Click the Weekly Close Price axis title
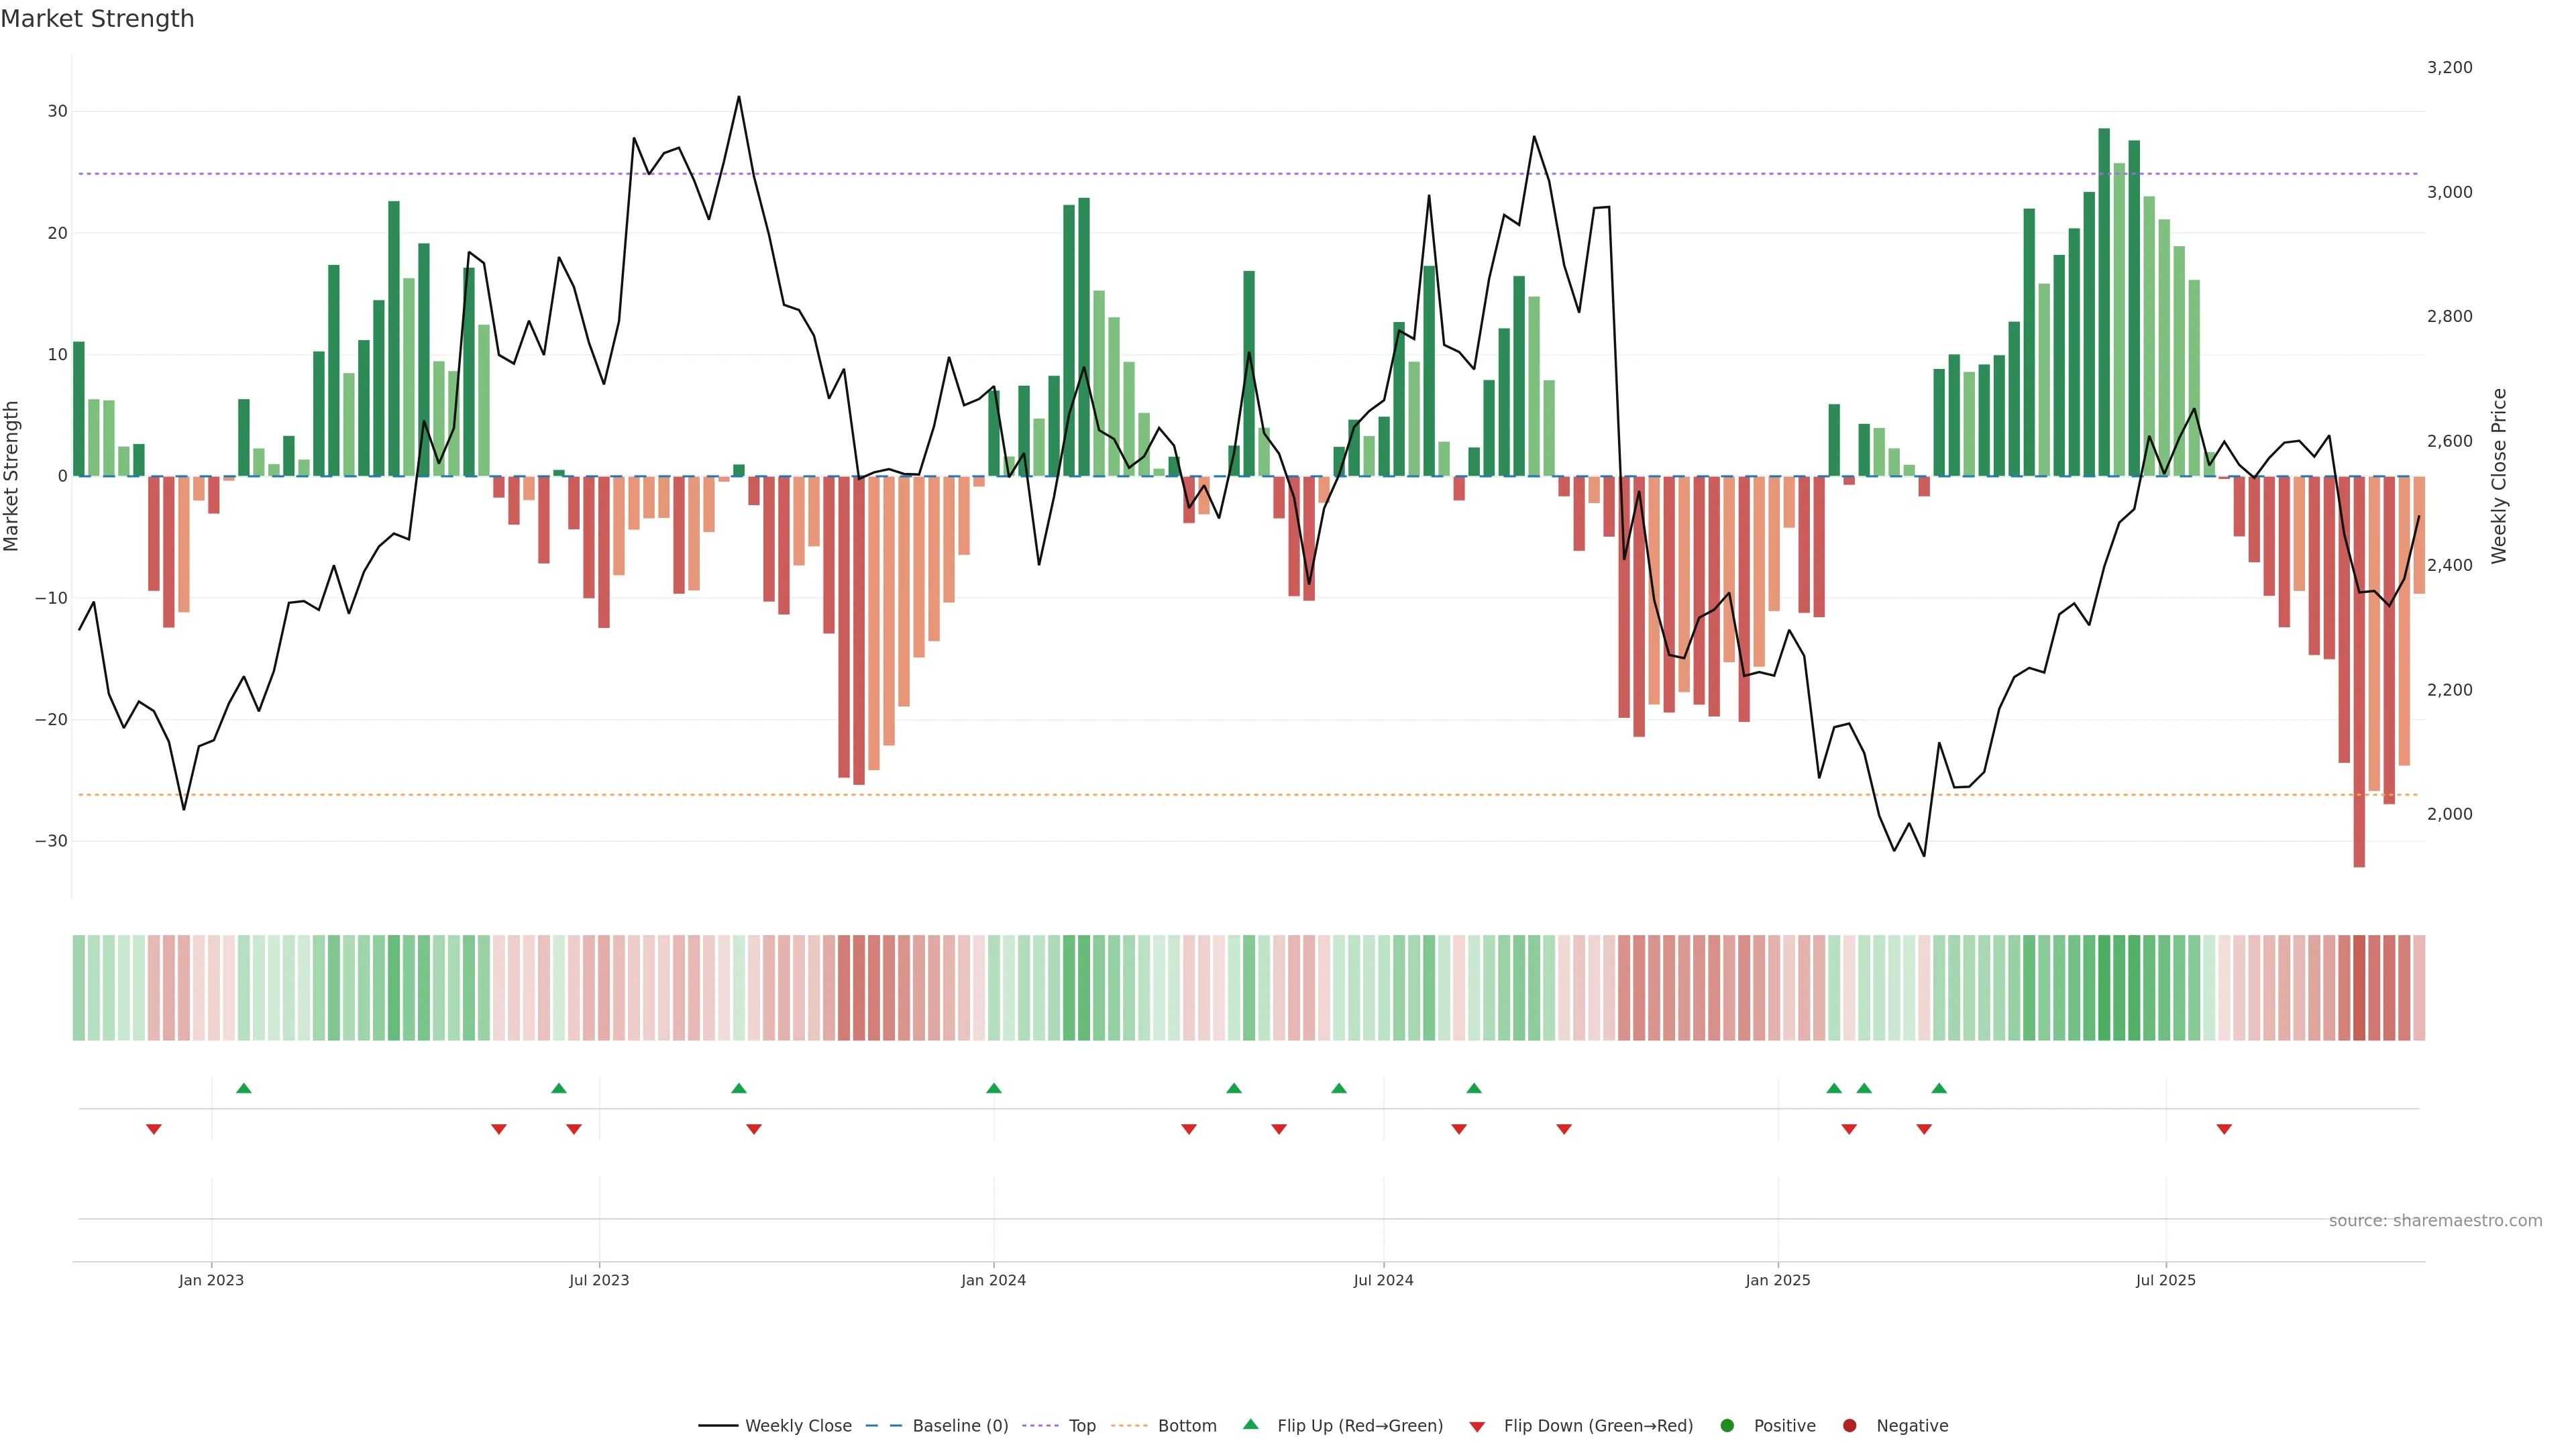The height and width of the screenshot is (1449, 2576). point(2499,476)
